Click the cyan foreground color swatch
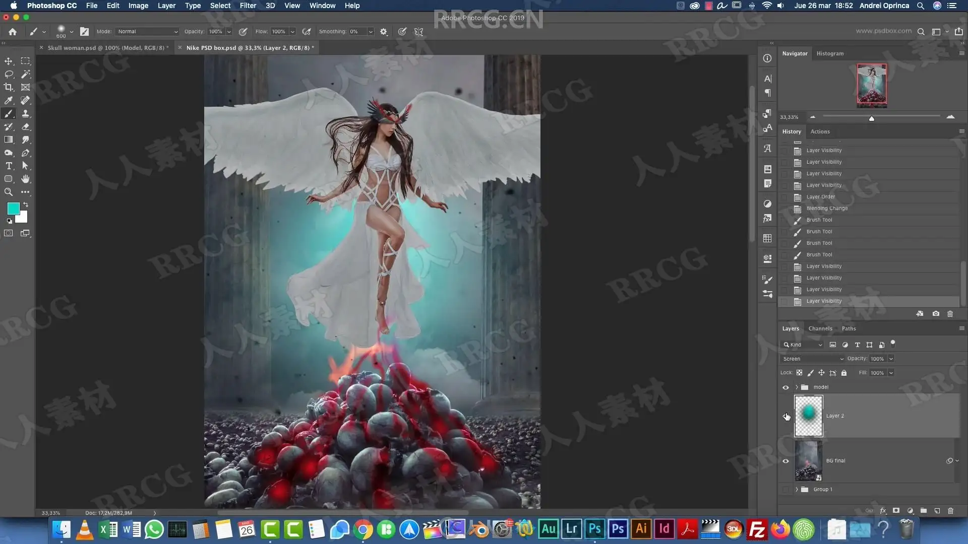This screenshot has height=544, width=968. (x=13, y=209)
